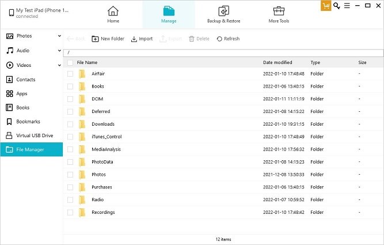Viewport: 384px width, 245px height.
Task: Click the MediaAnalysis folder icon
Action: coord(82,149)
